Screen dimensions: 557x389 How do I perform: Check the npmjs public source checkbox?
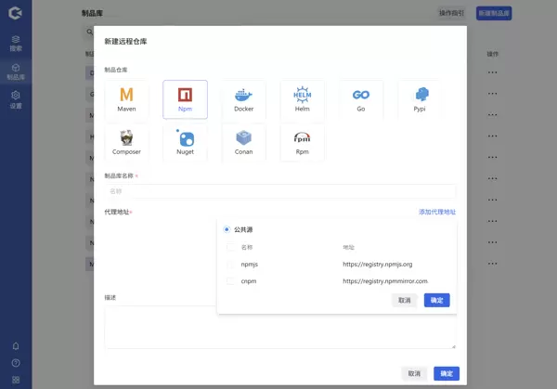(230, 265)
